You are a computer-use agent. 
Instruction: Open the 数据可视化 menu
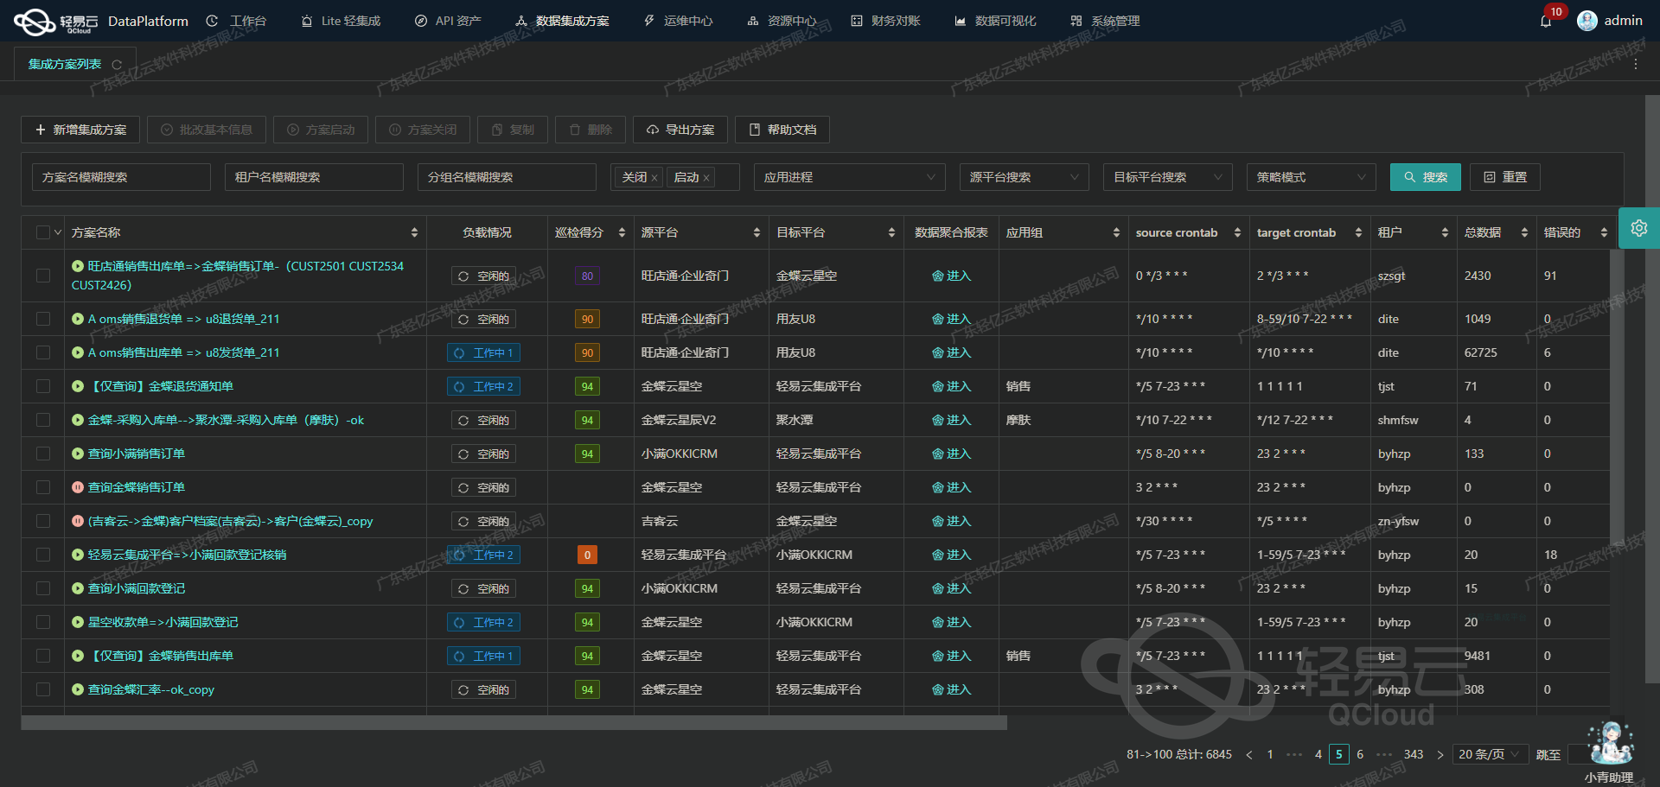[995, 21]
